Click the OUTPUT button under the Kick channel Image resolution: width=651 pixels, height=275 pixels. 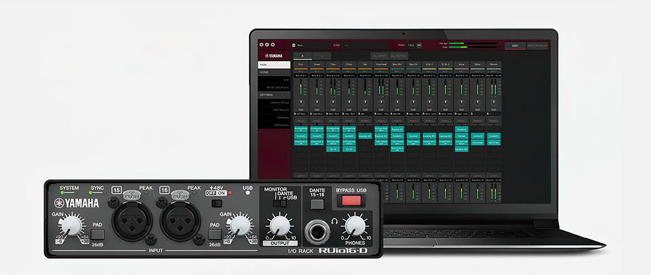point(301,176)
